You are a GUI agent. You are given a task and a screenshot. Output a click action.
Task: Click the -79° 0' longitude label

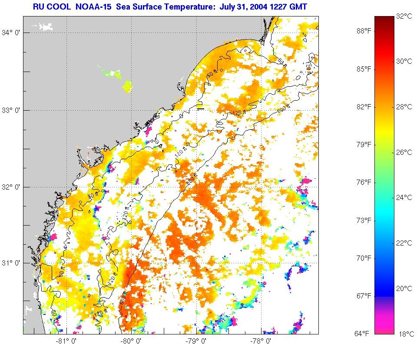click(196, 340)
